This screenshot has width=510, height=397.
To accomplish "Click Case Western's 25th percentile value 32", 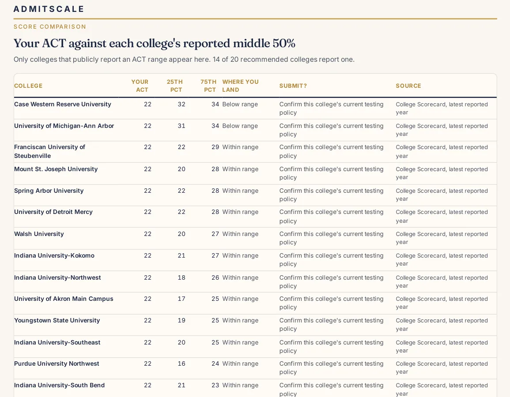I will [x=181, y=104].
